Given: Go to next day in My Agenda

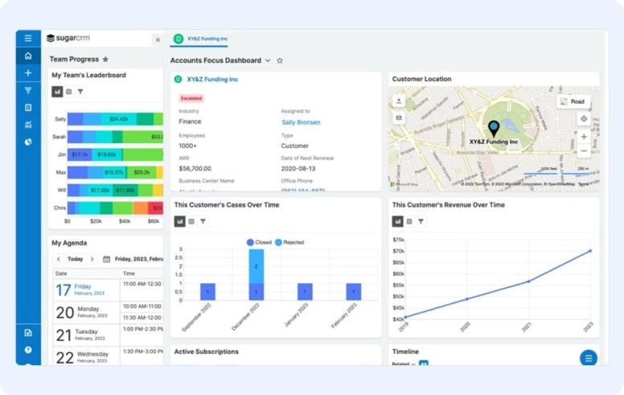Looking at the screenshot, I should click(x=92, y=259).
